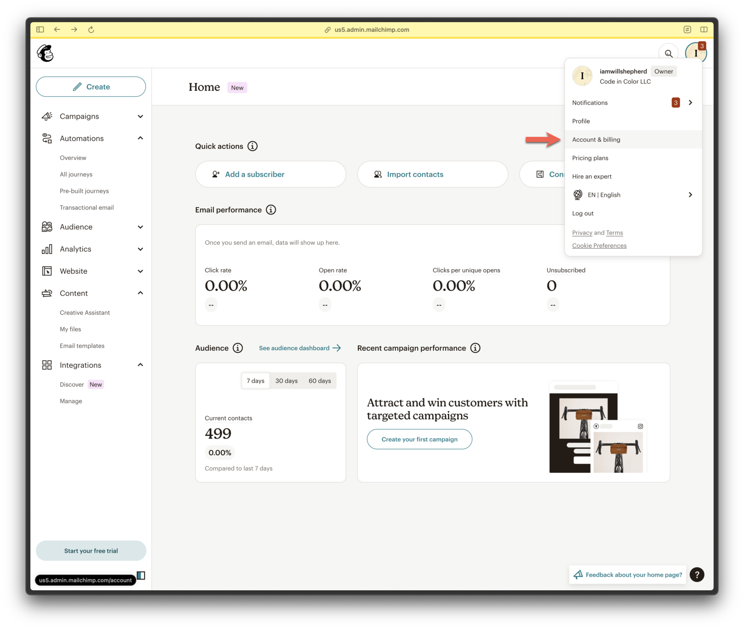The height and width of the screenshot is (629, 744).
Task: Click Import contacts button
Action: coord(432,174)
